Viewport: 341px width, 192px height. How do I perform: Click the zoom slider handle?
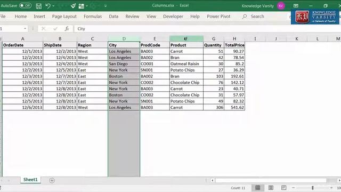click(313, 188)
